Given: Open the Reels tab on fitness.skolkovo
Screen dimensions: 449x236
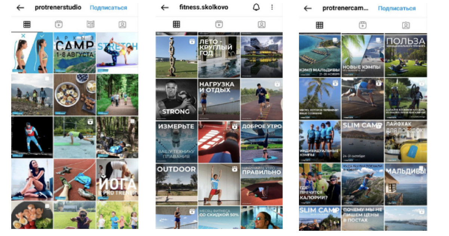Looking at the screenshot, I should point(219,24).
